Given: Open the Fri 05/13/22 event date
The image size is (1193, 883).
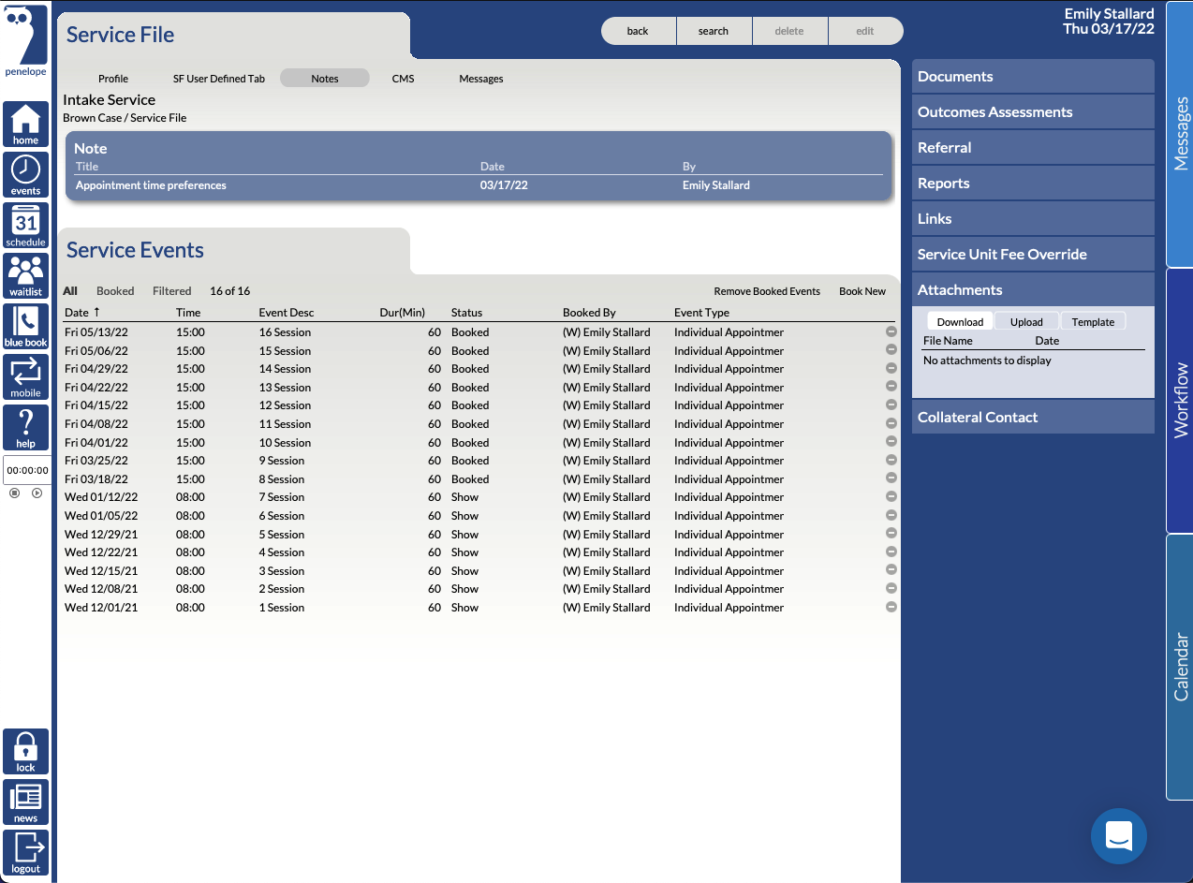Looking at the screenshot, I should pyautogui.click(x=96, y=332).
